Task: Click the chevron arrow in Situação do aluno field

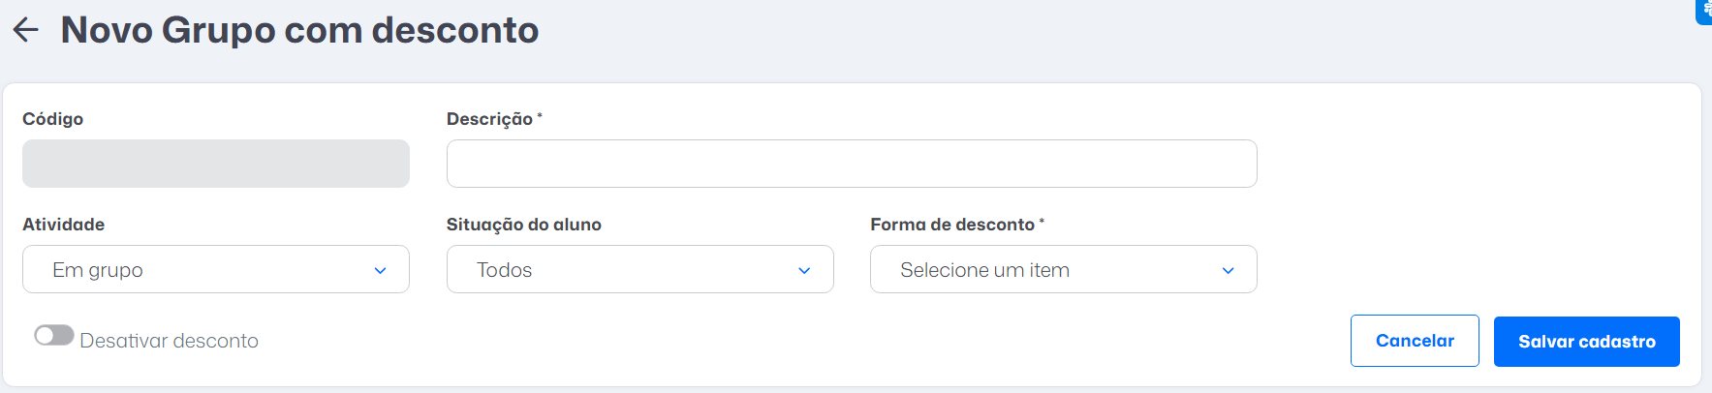Action: coord(804,271)
